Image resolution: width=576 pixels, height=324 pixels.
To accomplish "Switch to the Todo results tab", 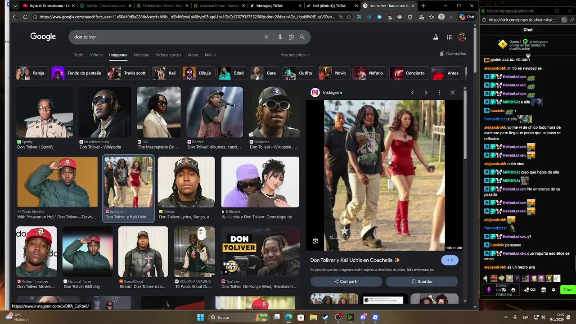I will point(79,55).
